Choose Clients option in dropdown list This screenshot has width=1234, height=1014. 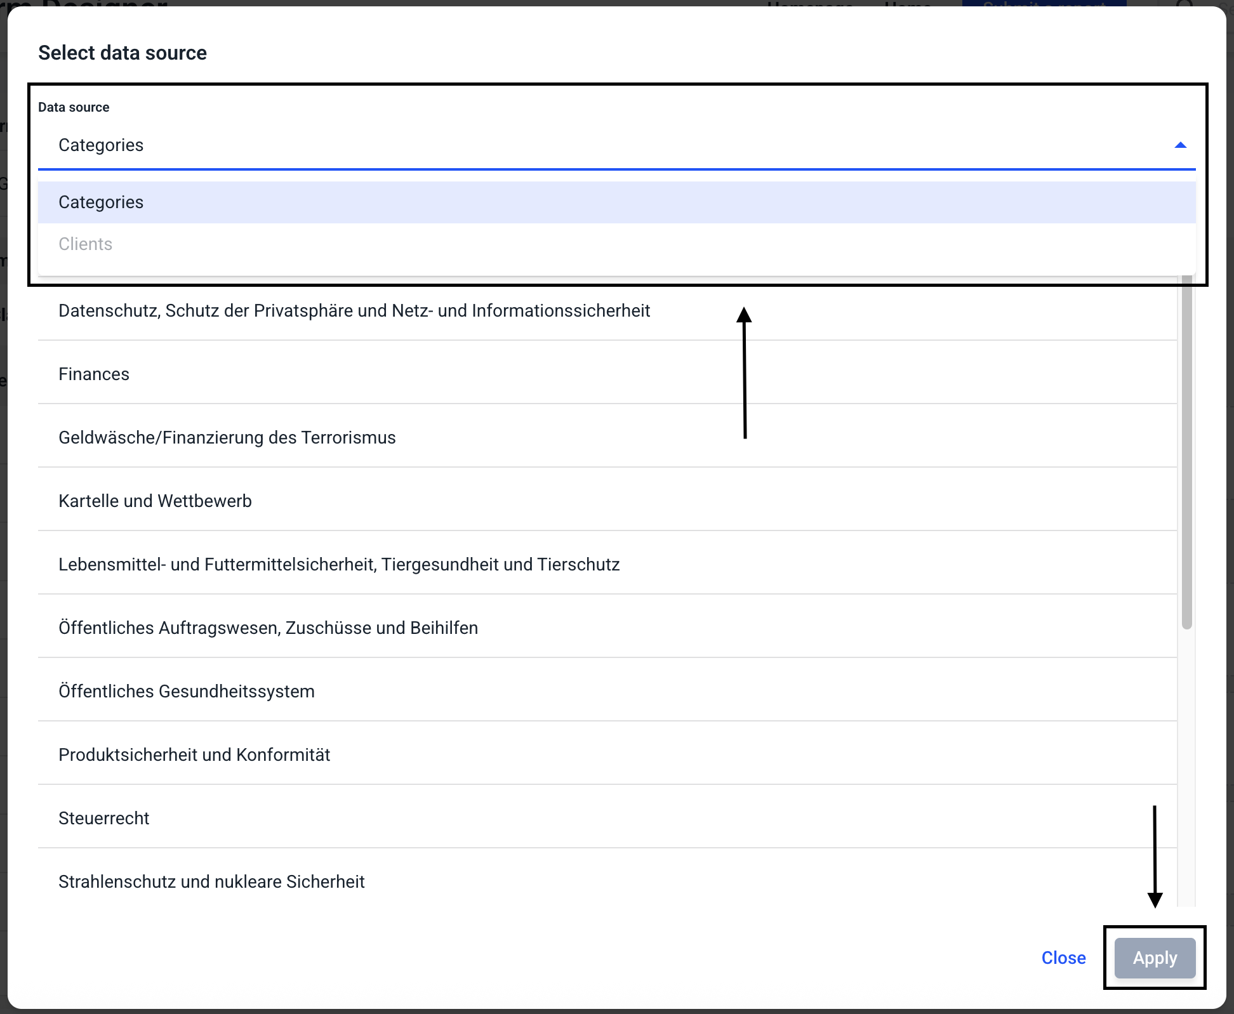(x=85, y=244)
